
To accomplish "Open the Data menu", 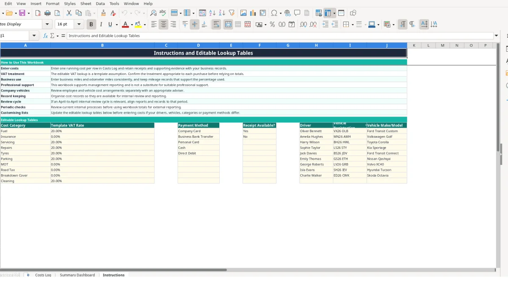I will tap(100, 3).
